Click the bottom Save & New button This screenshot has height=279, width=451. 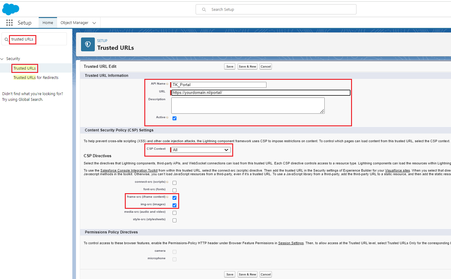[248, 274]
